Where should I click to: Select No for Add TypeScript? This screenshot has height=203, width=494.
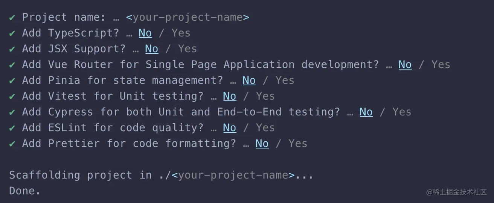pos(145,33)
